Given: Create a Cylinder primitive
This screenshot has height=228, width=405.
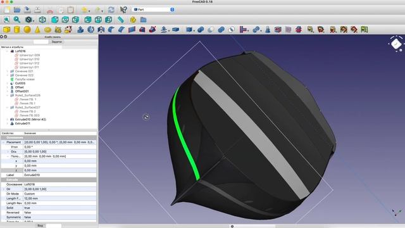Looking at the screenshot, I should [17, 30].
